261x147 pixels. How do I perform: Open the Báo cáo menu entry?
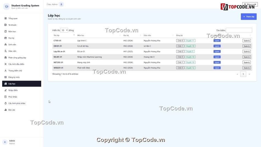pos(22,110)
